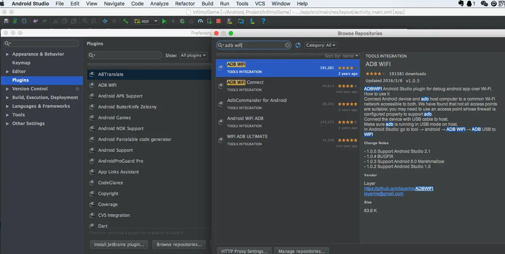Select the 'ADB WiFi Connect' plugin result
The image size is (505, 254).
(x=288, y=86)
